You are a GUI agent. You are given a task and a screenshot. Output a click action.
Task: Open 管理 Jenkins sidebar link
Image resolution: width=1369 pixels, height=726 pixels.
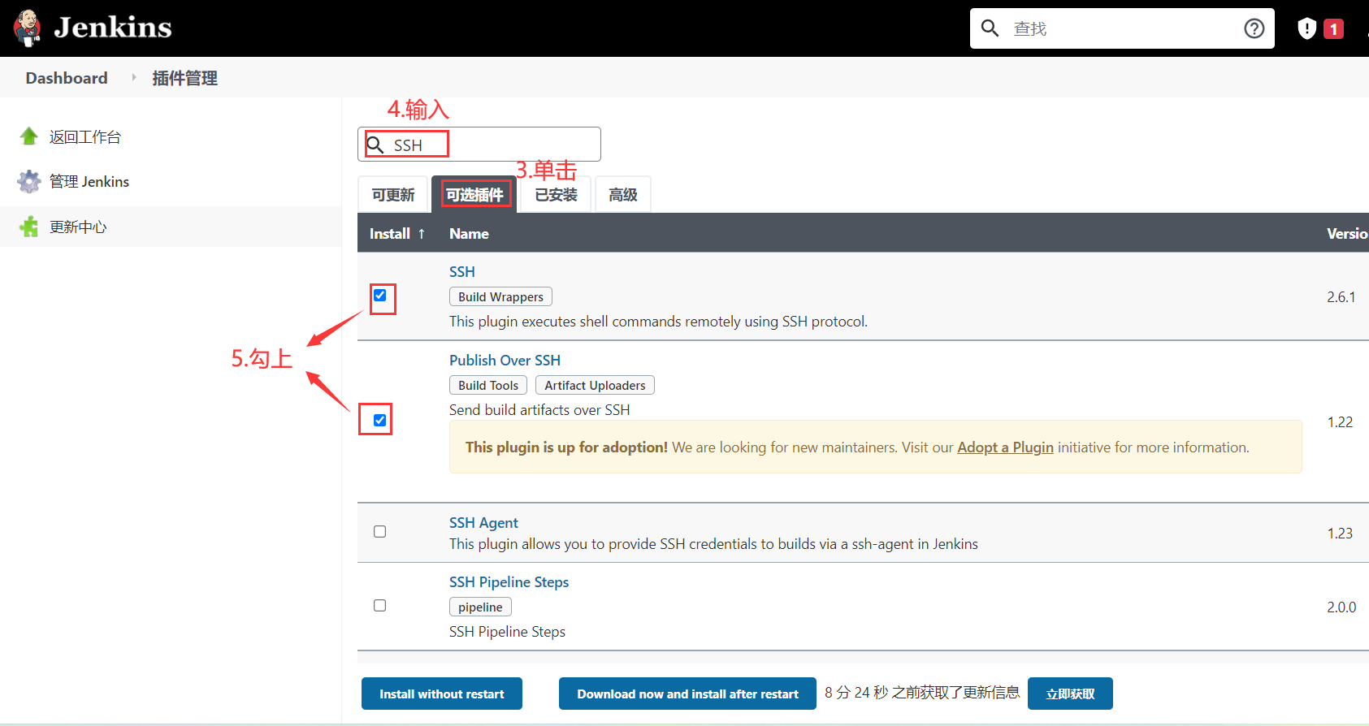point(89,181)
